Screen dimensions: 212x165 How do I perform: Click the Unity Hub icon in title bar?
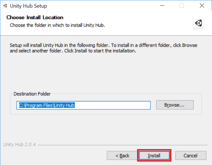(x=5, y=6)
